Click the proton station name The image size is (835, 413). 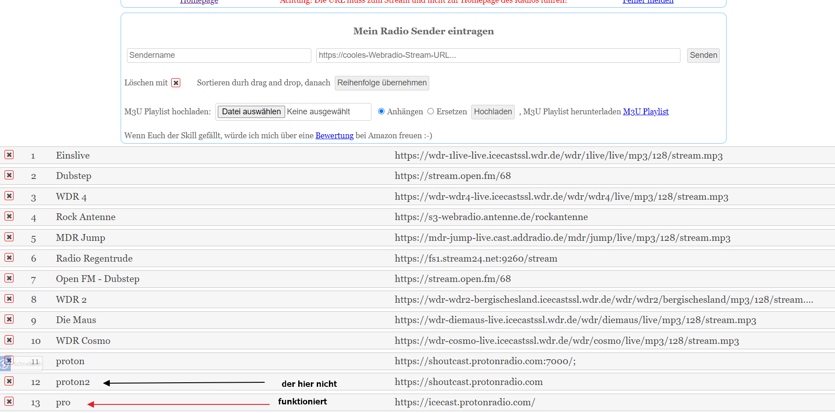pos(70,361)
